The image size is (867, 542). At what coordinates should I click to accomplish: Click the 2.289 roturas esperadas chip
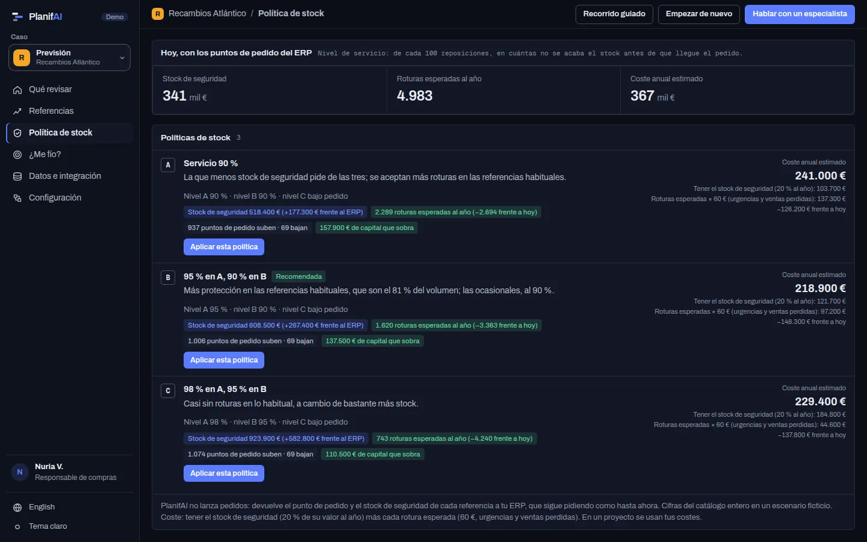coord(456,212)
